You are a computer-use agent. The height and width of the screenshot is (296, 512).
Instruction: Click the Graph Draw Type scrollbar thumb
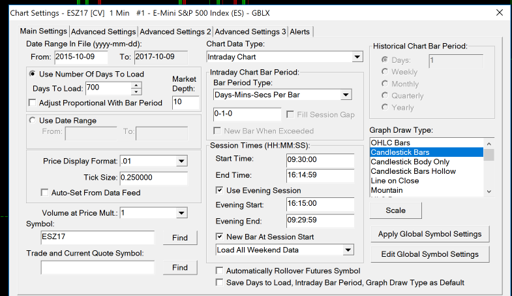tap(489, 155)
